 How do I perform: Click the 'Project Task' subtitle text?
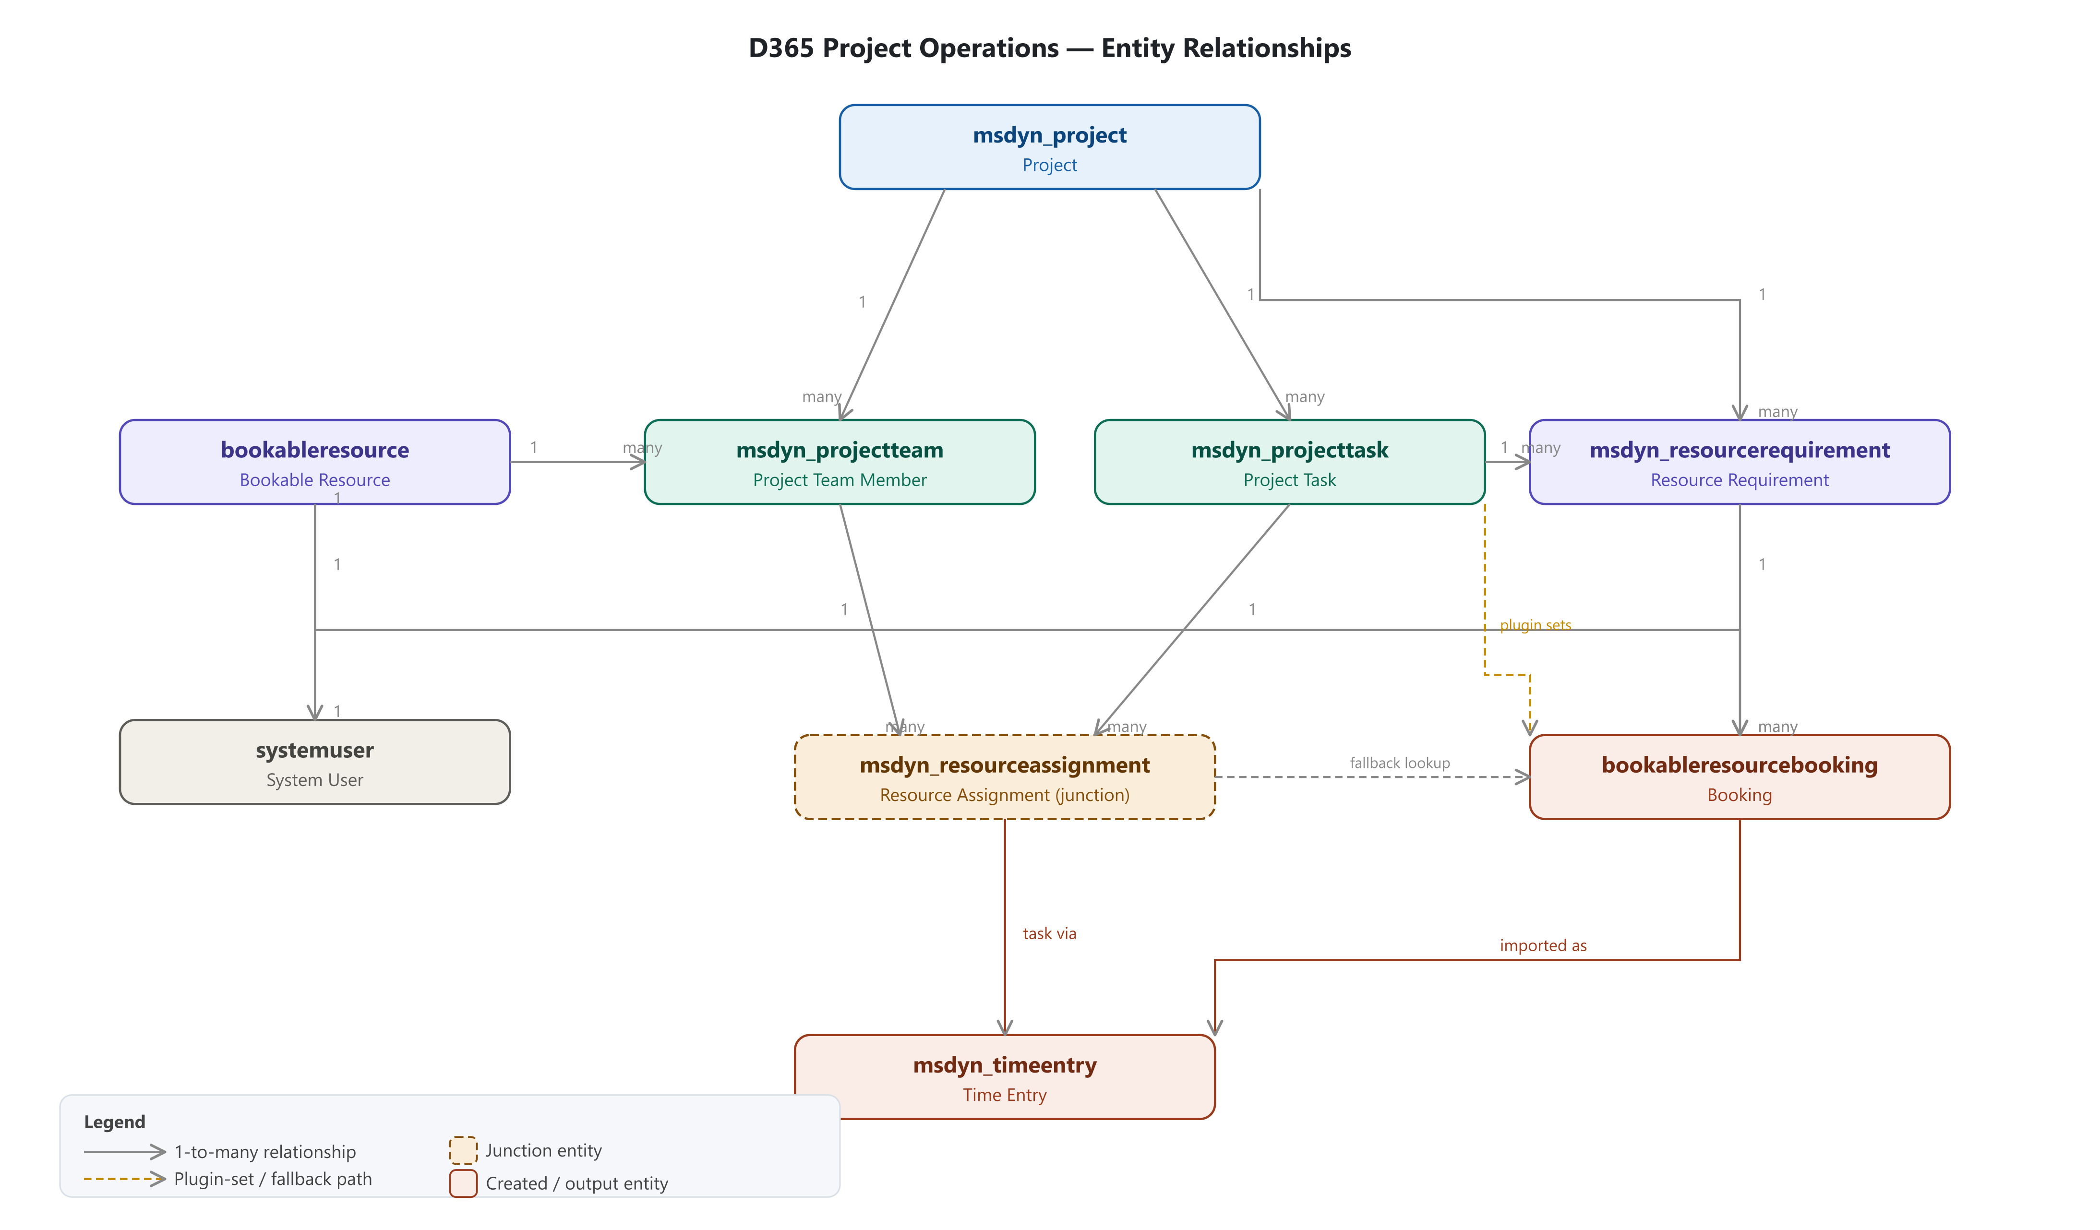click(x=1289, y=480)
